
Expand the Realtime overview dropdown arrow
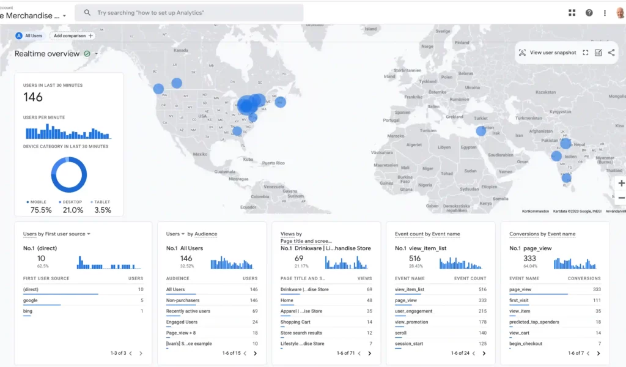[97, 54]
